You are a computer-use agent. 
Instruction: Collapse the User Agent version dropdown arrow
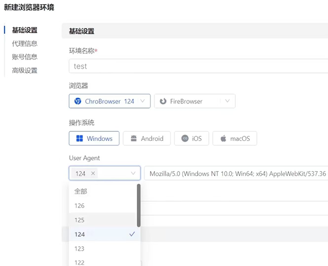[133, 173]
